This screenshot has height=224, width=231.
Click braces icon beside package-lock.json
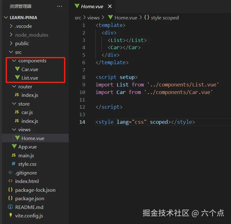[10, 190]
